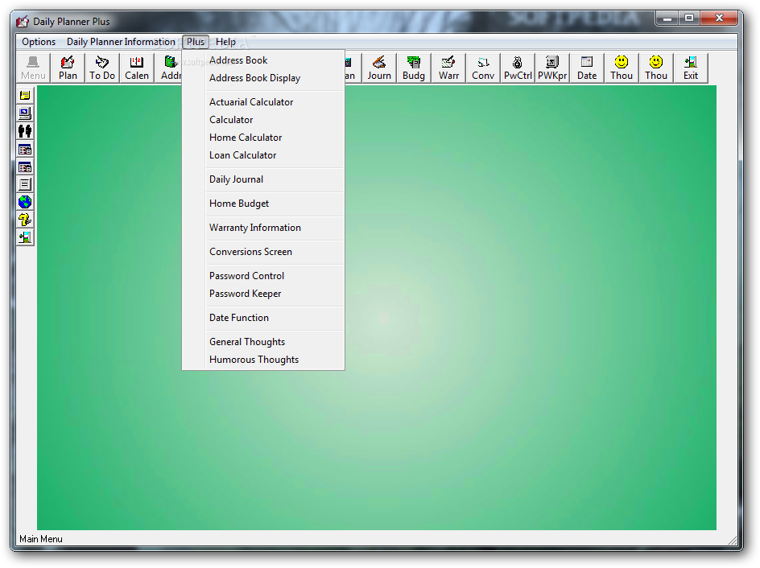Click the Thou smiley button beside Exit
760x568 pixels.
pyautogui.click(x=656, y=68)
